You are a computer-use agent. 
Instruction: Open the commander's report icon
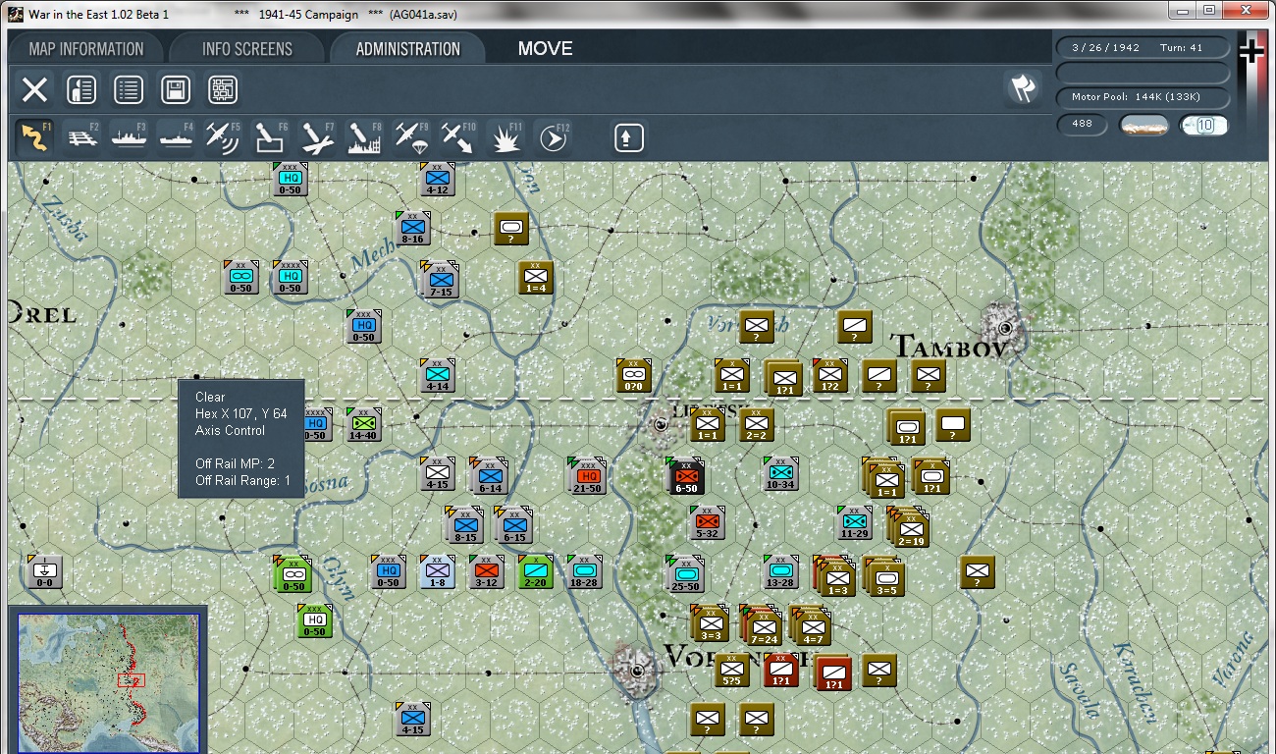(81, 90)
